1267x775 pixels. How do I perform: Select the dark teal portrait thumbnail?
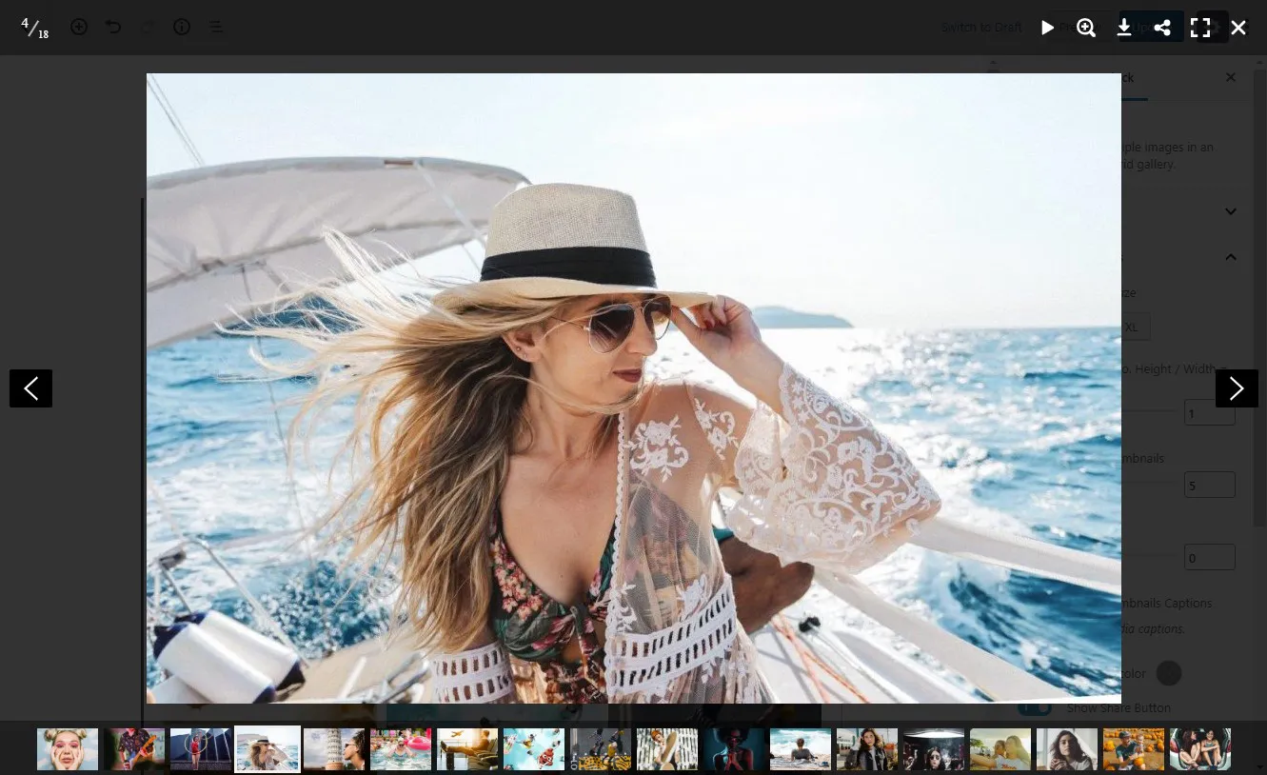734,749
